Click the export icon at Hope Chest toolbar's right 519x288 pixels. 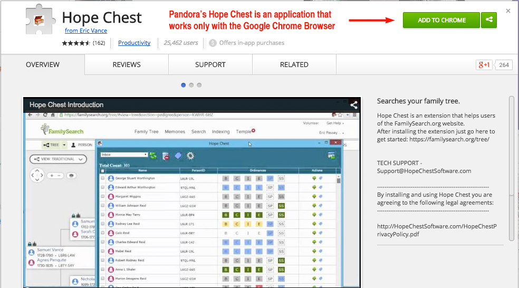(331, 155)
